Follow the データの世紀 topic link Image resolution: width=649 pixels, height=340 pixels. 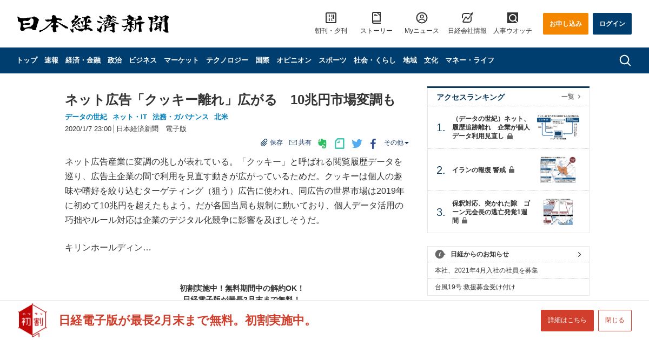86,117
